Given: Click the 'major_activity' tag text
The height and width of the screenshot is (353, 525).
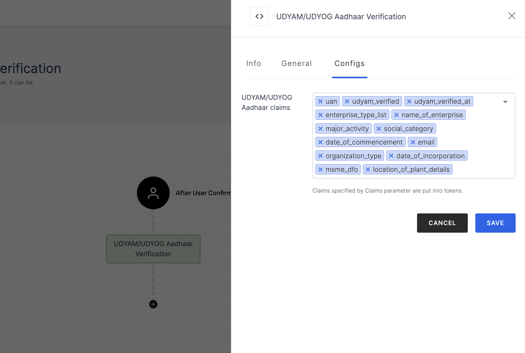Looking at the screenshot, I should click(347, 129).
